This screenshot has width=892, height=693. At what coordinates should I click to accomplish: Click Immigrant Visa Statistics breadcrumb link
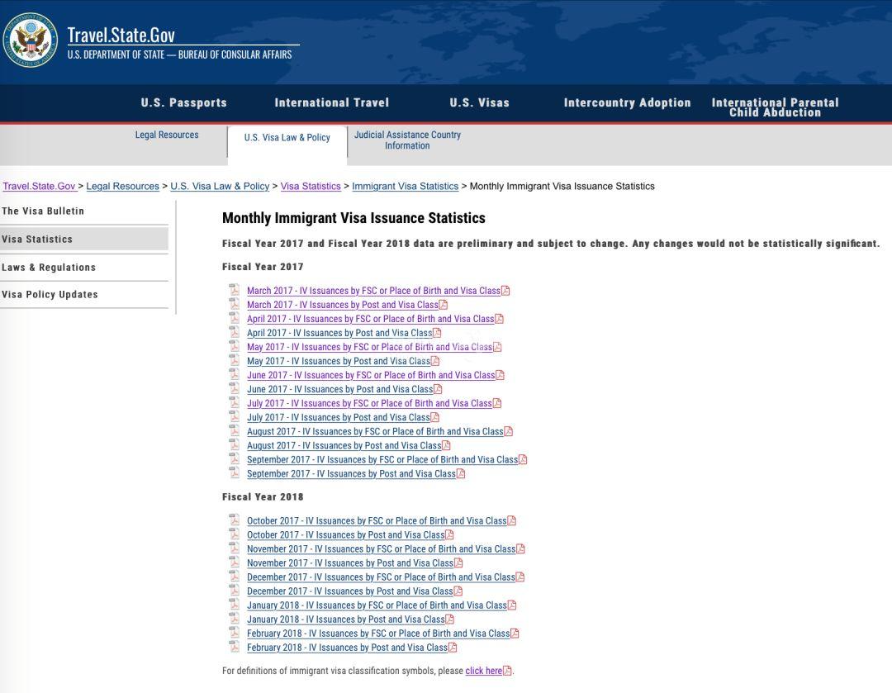point(405,186)
